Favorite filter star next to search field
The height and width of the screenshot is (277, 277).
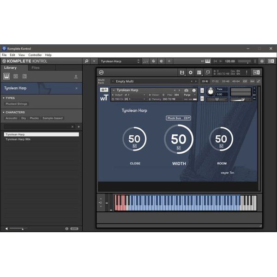[78, 126]
